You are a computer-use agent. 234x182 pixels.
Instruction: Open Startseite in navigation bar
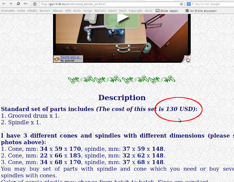(x=8, y=11)
